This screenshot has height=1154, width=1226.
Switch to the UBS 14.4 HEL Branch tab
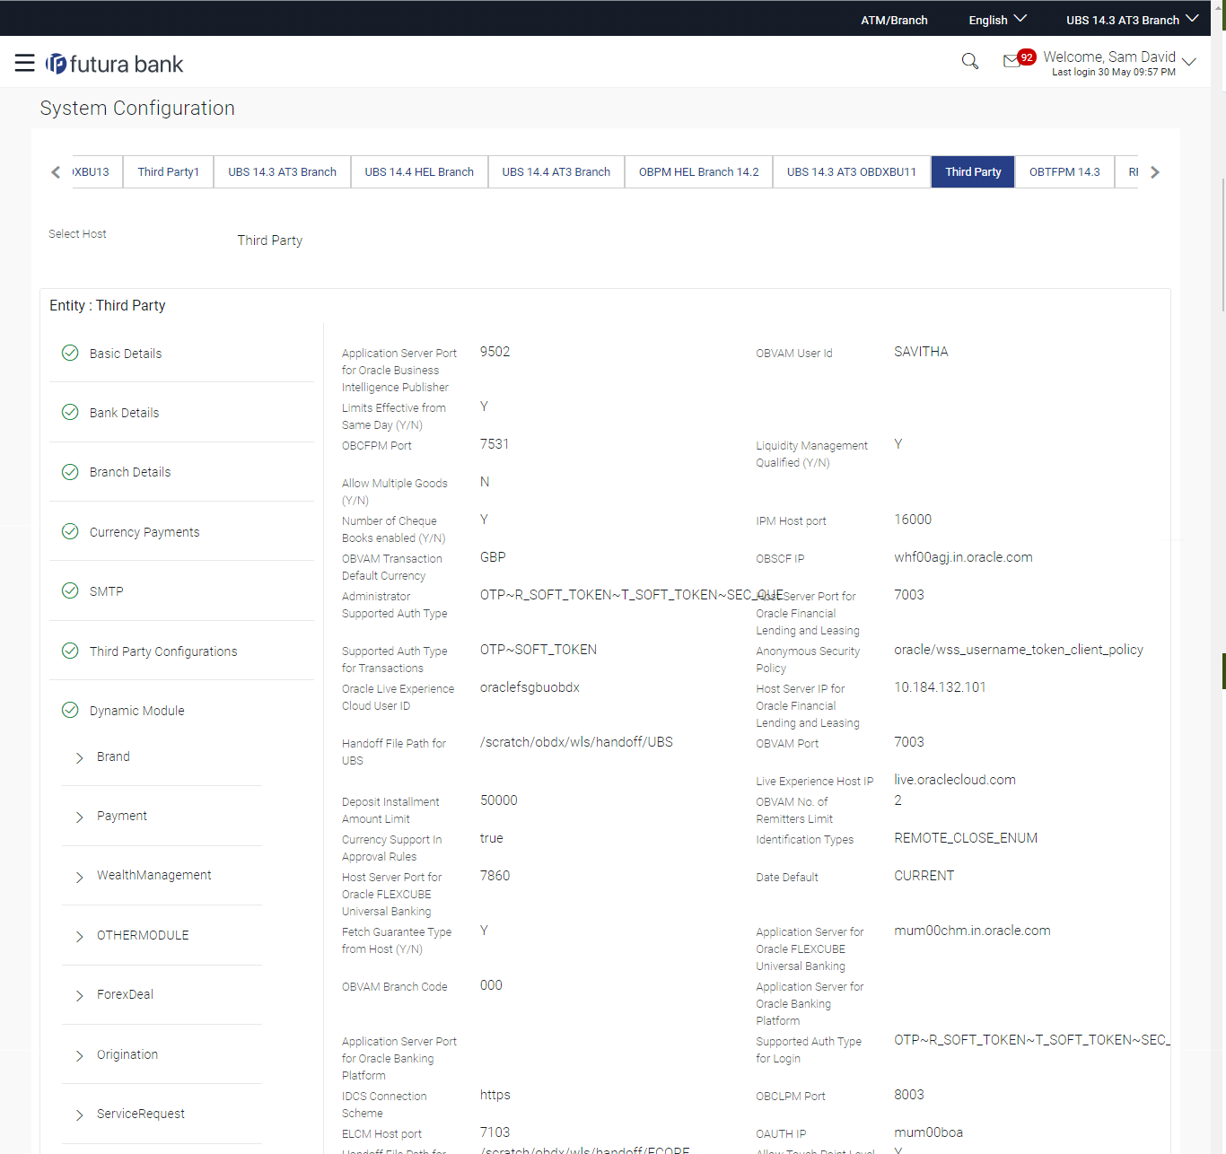tap(419, 171)
